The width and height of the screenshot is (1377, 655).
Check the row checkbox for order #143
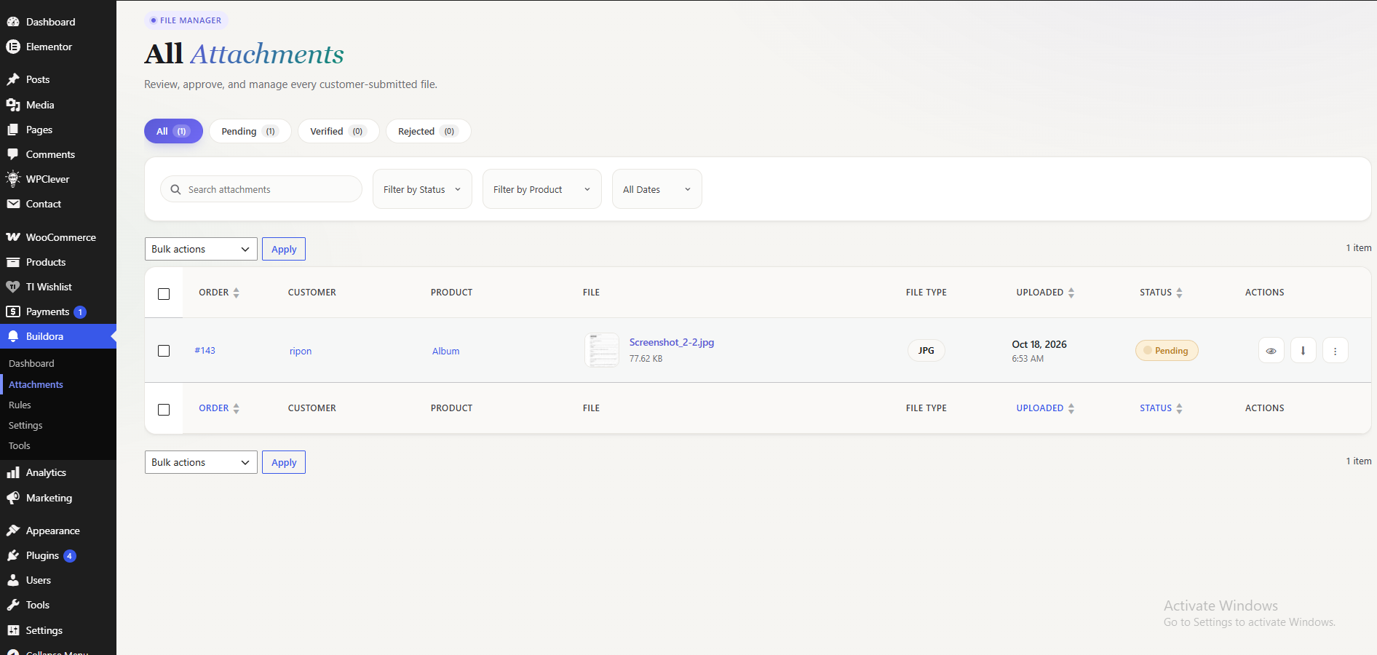(164, 351)
